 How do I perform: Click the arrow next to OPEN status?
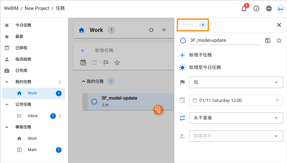click(x=203, y=25)
